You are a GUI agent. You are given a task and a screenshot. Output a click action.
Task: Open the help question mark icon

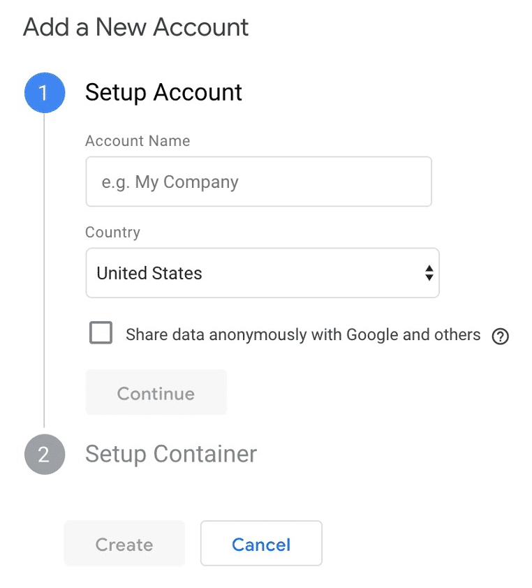[500, 337]
